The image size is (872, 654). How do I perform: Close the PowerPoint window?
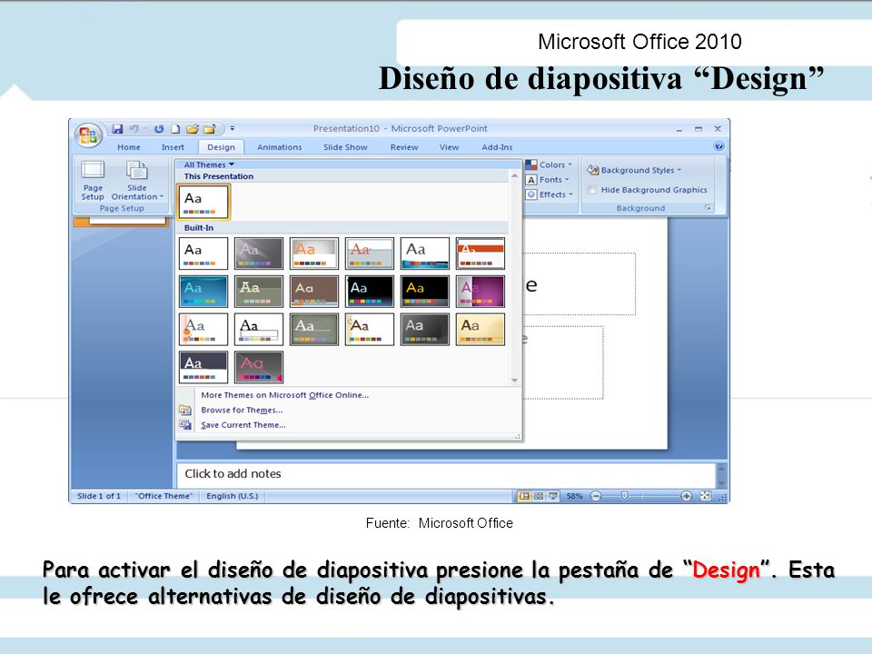[718, 128]
